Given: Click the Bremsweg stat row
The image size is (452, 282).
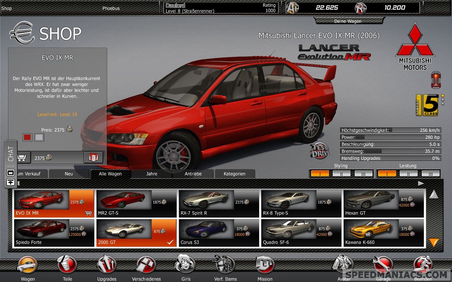Looking at the screenshot, I should (390, 151).
